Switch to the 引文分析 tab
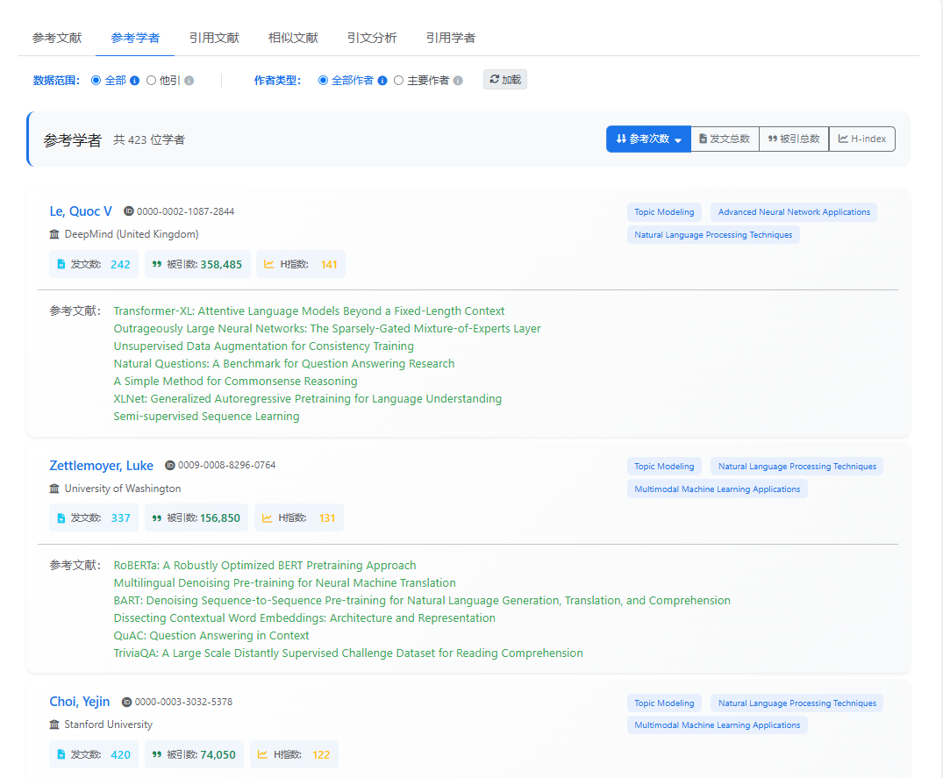 tap(372, 38)
